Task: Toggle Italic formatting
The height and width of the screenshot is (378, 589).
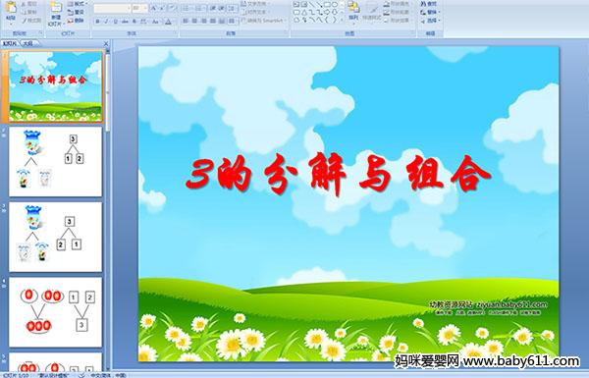Action: (x=106, y=22)
